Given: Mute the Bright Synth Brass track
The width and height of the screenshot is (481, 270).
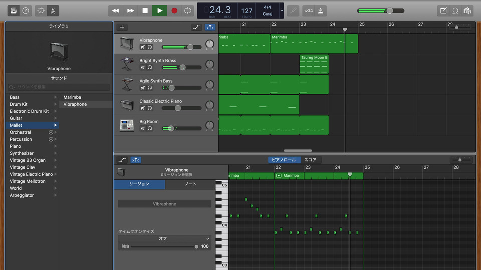Looking at the screenshot, I should [143, 67].
